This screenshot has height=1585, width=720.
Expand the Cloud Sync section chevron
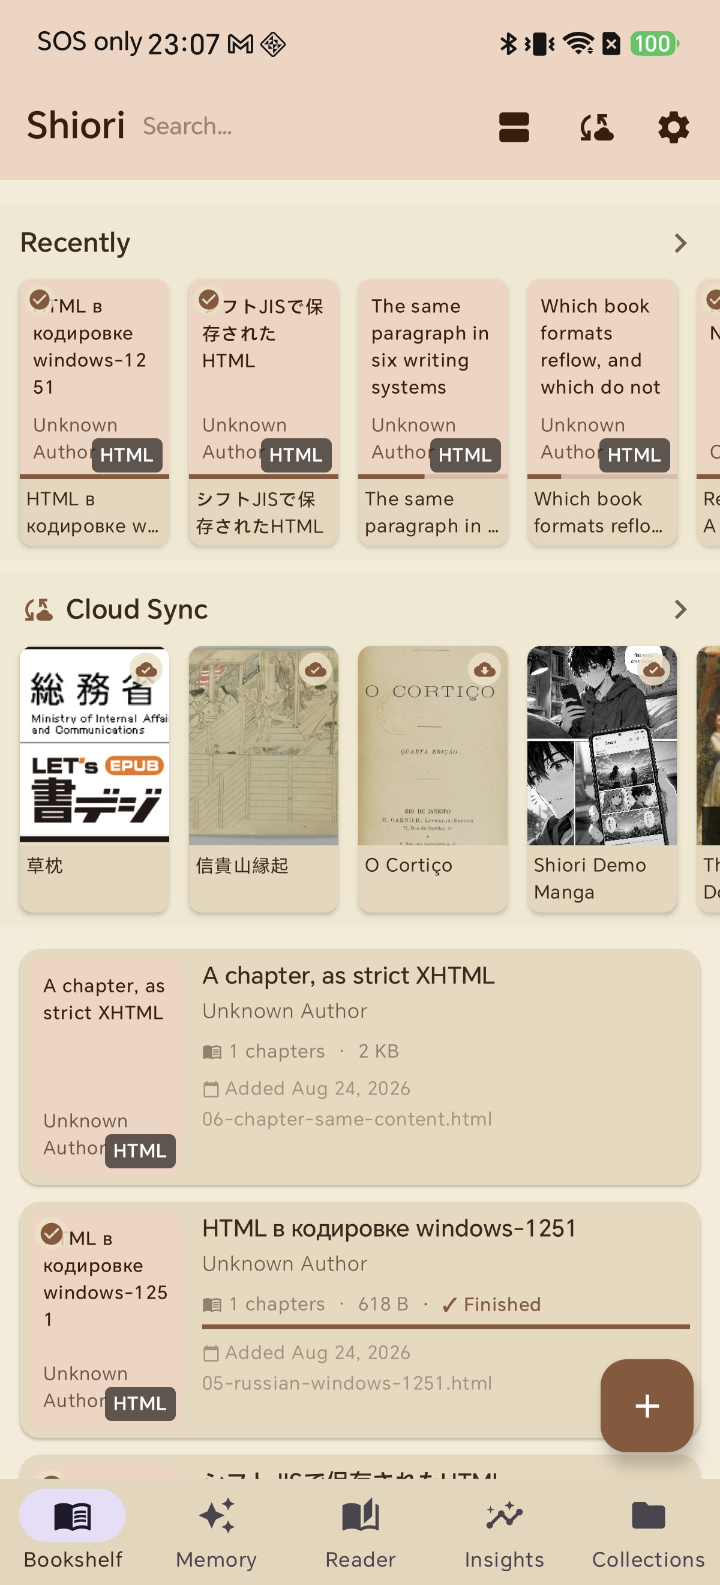pos(680,609)
